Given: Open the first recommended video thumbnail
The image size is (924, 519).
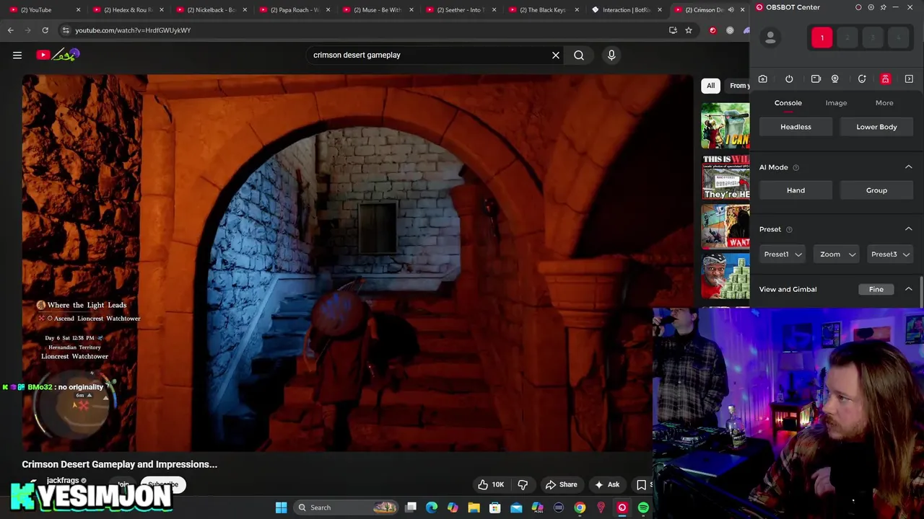Looking at the screenshot, I should tap(725, 125).
